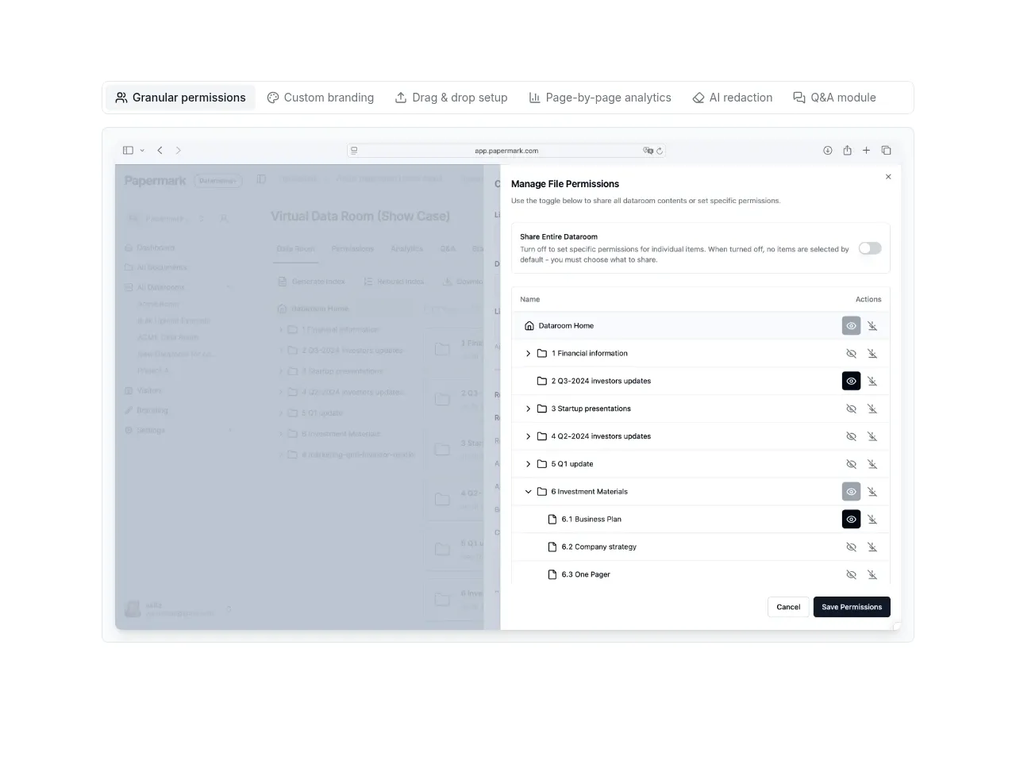Click download permission icon for 2 Q3-2024 investors updates
1016x779 pixels.
[872, 382]
